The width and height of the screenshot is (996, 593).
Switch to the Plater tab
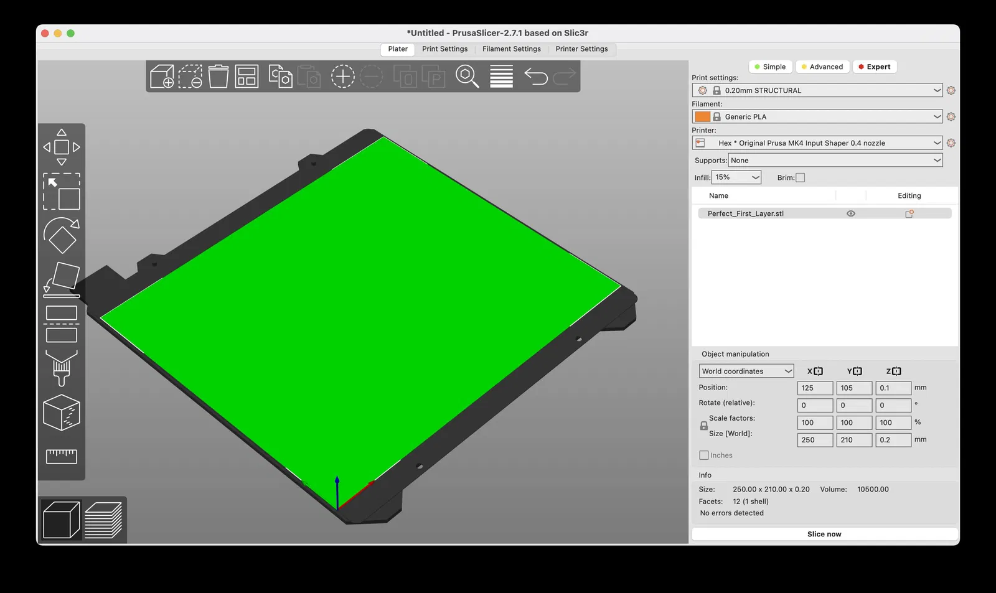[x=398, y=49]
